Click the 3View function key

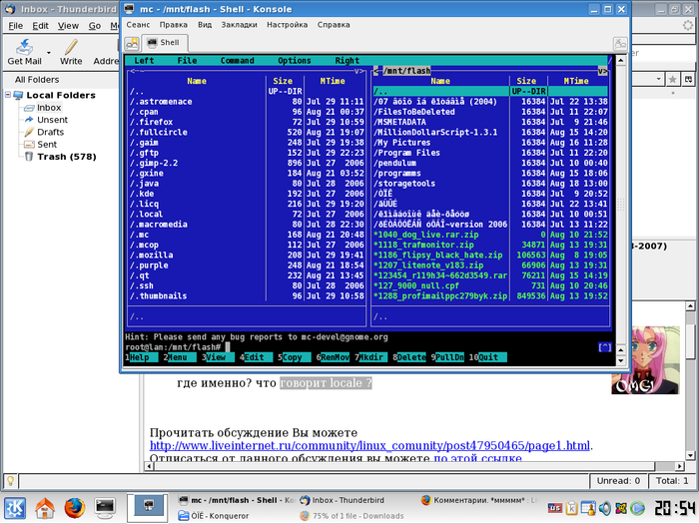[x=218, y=357]
